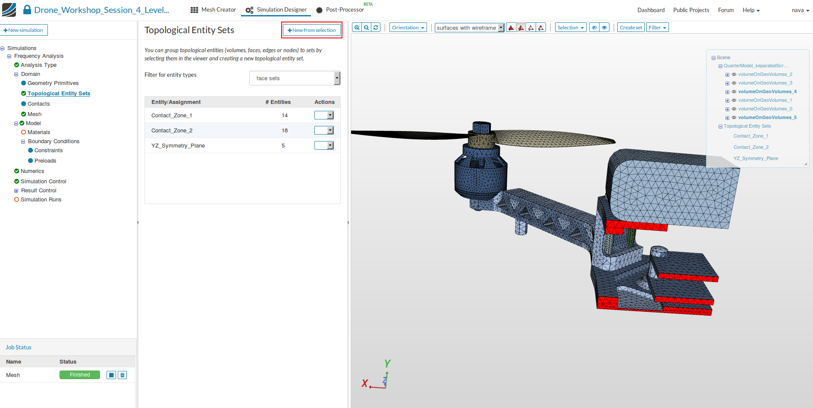Open the Post-Processor tab
This screenshot has height=408, width=813.
click(340, 10)
